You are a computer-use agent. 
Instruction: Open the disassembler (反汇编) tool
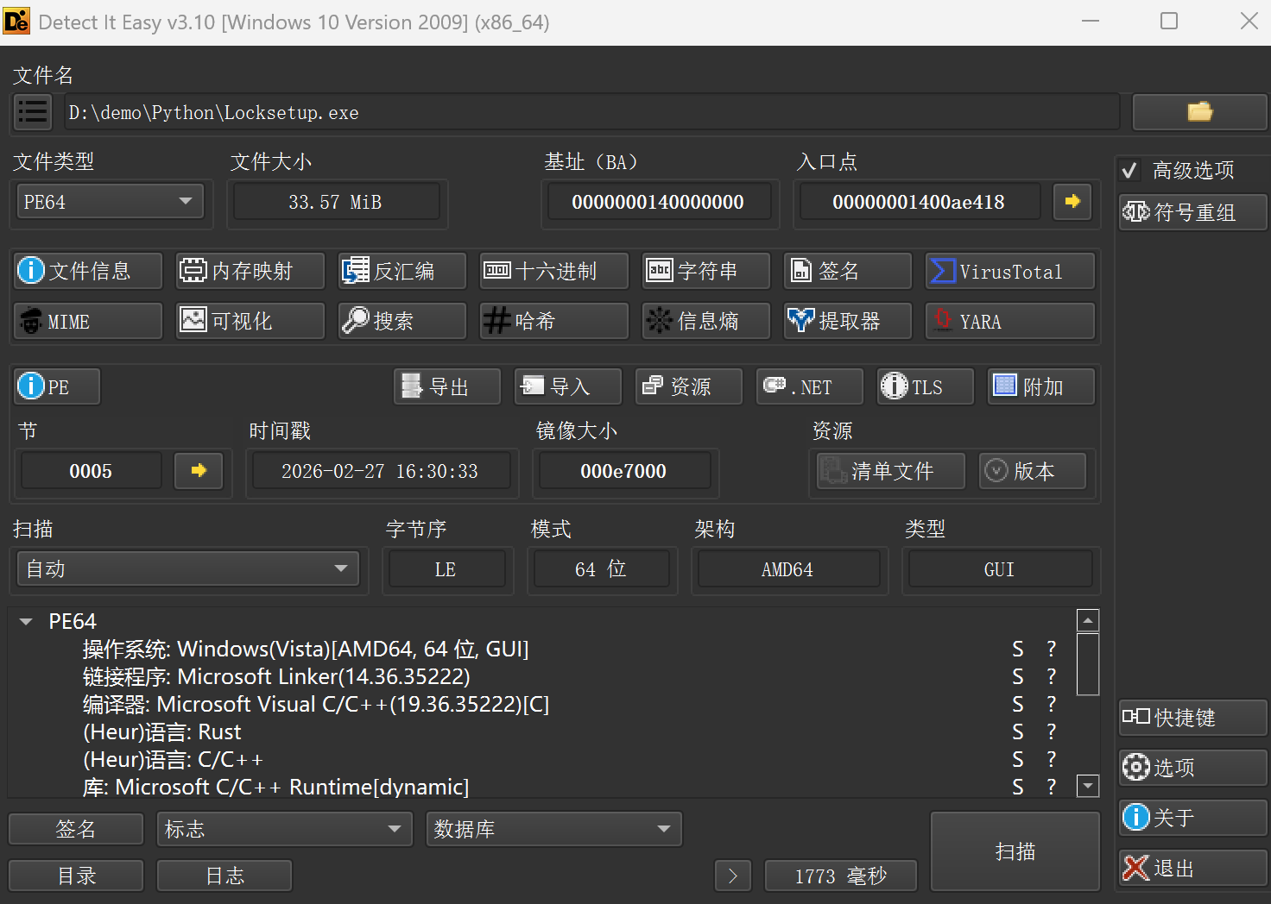[402, 272]
